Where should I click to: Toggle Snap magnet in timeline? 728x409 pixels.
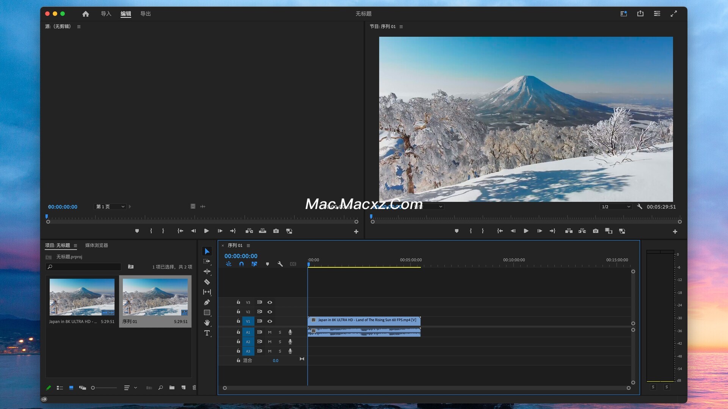[242, 264]
